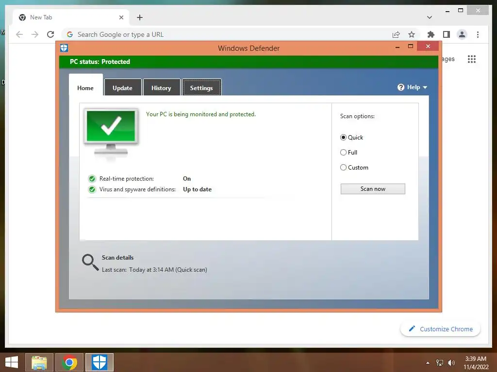Viewport: 497px width, 372px height.
Task: Show hidden tray icons arrow
Action: point(428,363)
